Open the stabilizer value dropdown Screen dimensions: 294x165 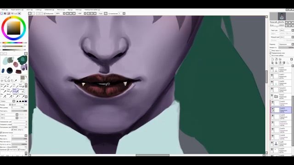click(124, 13)
